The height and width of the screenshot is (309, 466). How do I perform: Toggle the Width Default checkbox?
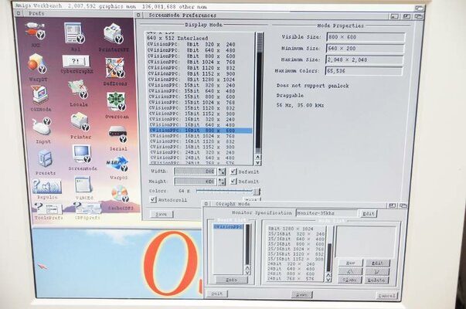[x=233, y=171]
